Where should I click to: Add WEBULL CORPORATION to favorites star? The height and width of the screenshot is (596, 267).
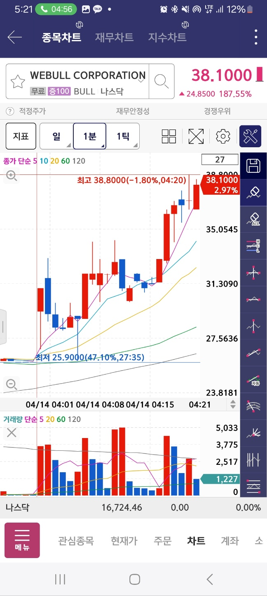pyautogui.click(x=18, y=82)
